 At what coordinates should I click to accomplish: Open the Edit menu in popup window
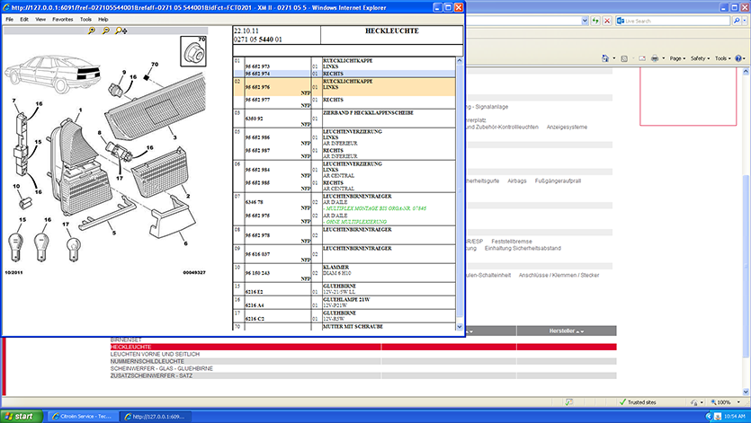click(24, 19)
